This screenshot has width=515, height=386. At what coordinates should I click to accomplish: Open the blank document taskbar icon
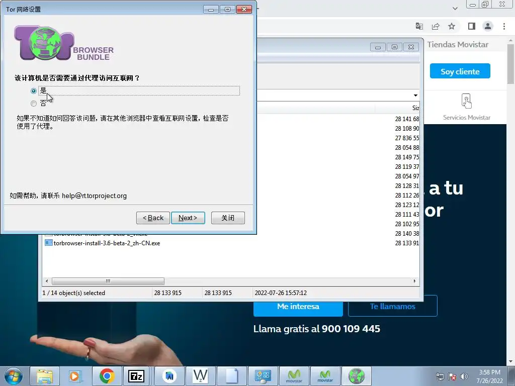pyautogui.click(x=231, y=376)
